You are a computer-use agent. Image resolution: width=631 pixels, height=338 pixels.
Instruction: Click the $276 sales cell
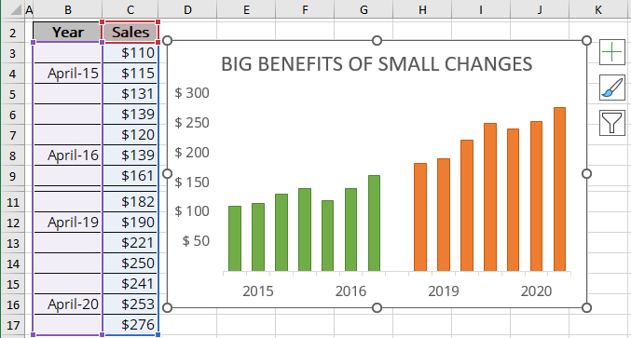coord(130,325)
